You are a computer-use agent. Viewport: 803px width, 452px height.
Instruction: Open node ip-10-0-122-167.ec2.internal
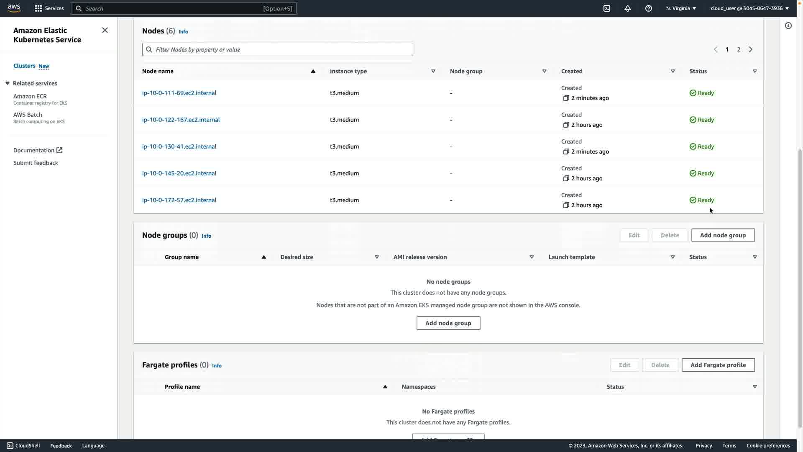181,120
